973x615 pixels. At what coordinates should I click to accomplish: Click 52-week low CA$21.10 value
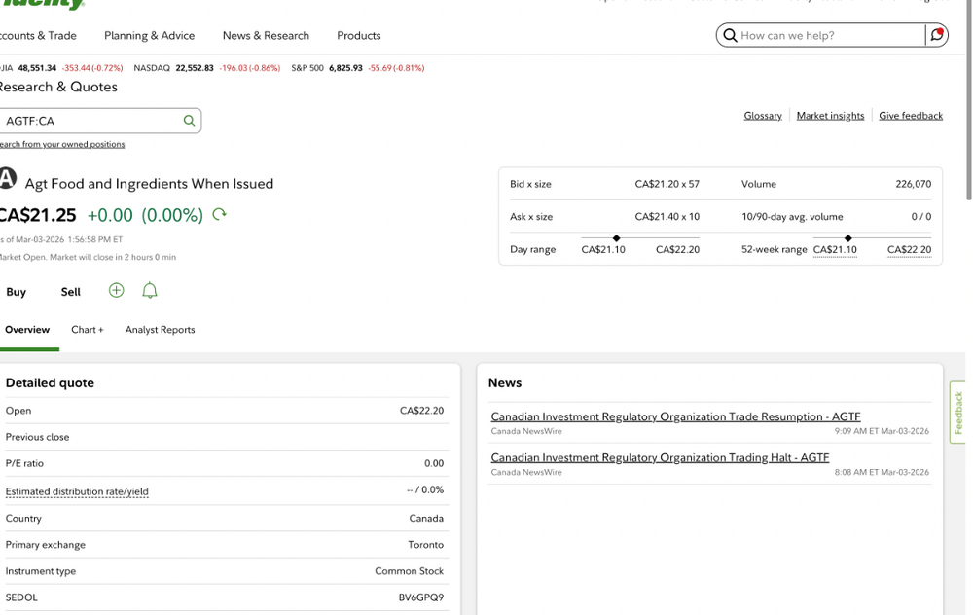[835, 249]
